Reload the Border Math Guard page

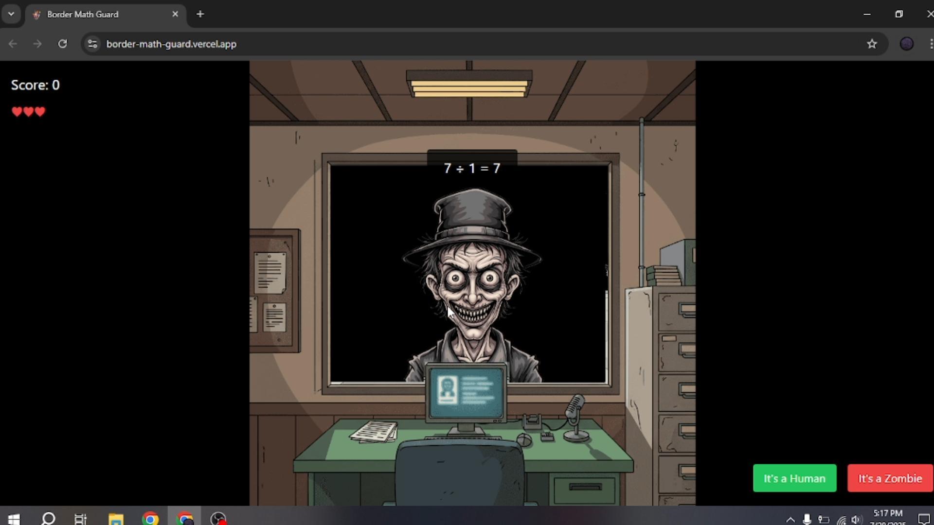pyautogui.click(x=62, y=44)
